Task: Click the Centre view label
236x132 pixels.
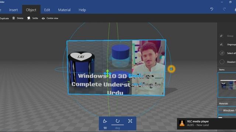Action: [x=52, y=18]
